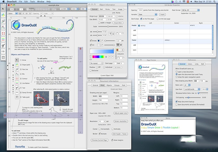Select the Table (grid) tool in the palette
Screen dimensions: 218x152
point(3,57)
